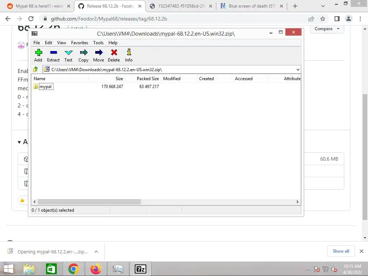
Task: Click the archive path address field
Action: tap(169, 69)
